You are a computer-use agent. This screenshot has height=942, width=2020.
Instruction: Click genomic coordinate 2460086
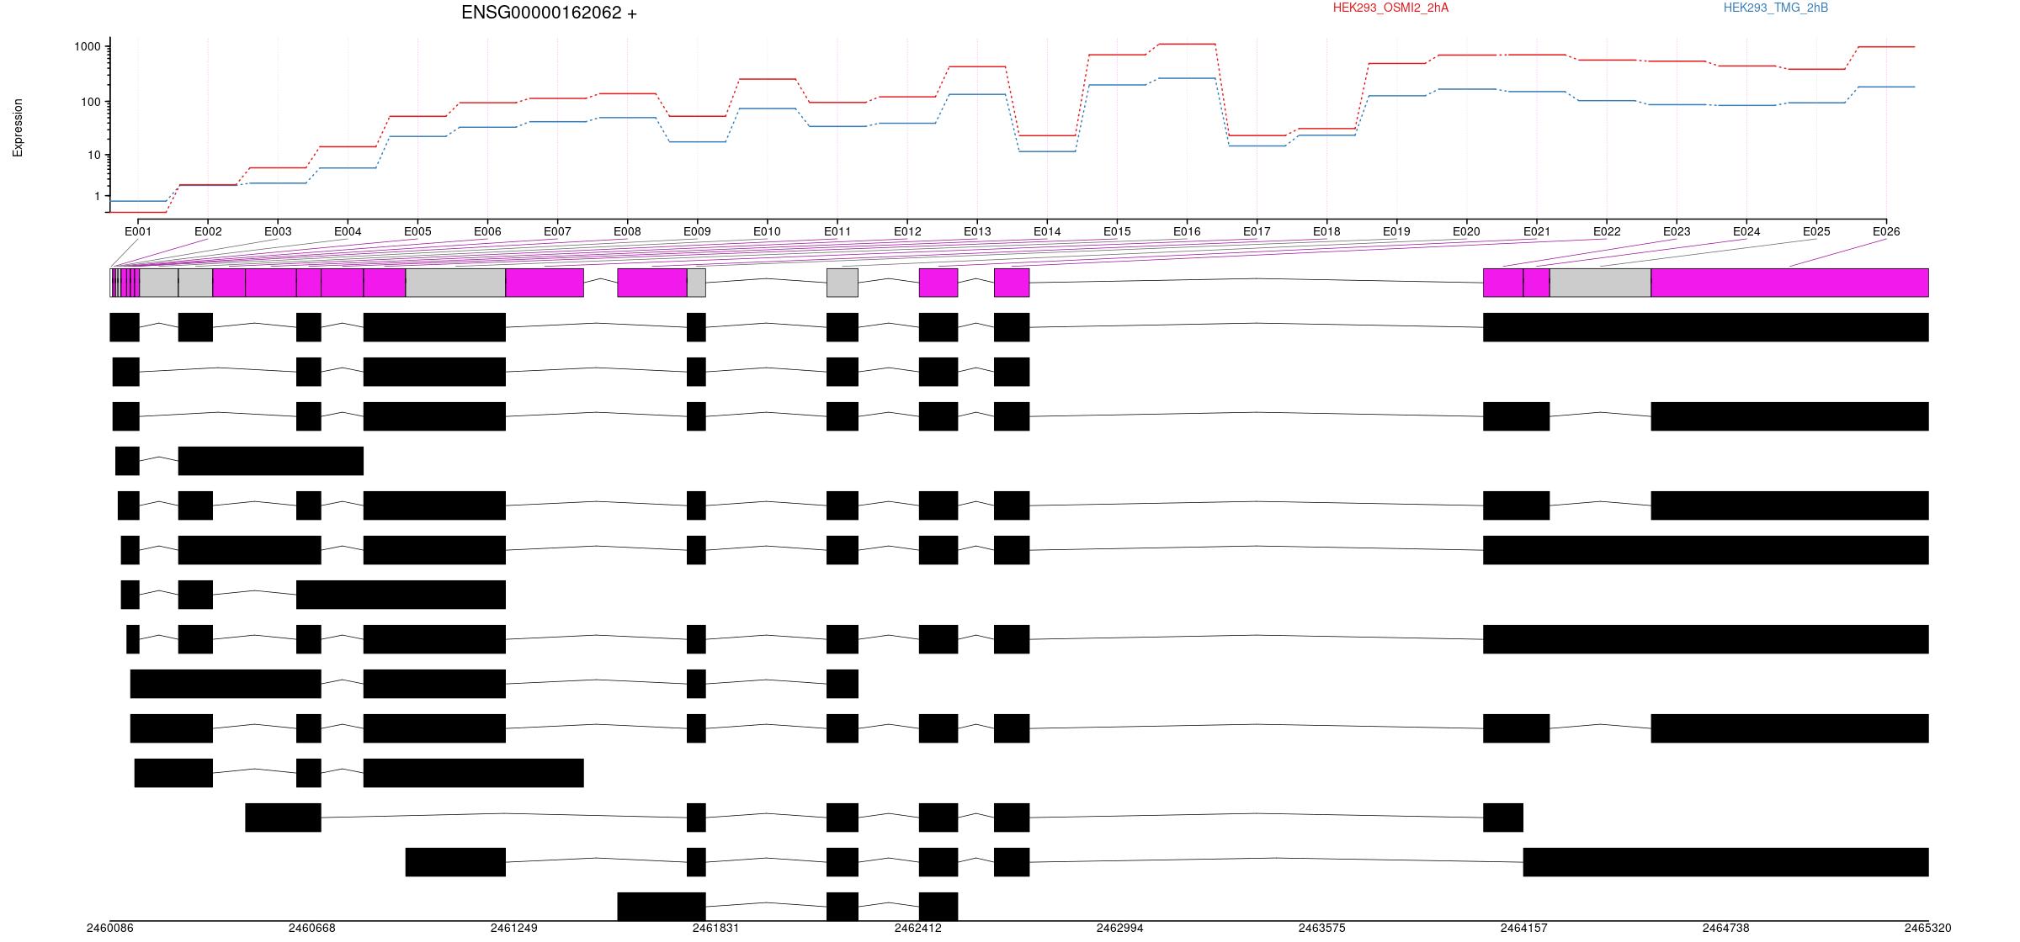(109, 928)
